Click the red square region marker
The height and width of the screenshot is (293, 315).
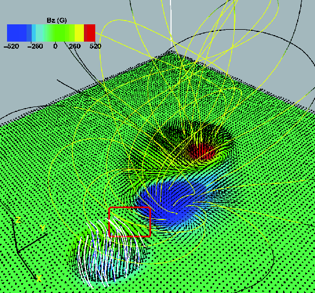click(129, 222)
